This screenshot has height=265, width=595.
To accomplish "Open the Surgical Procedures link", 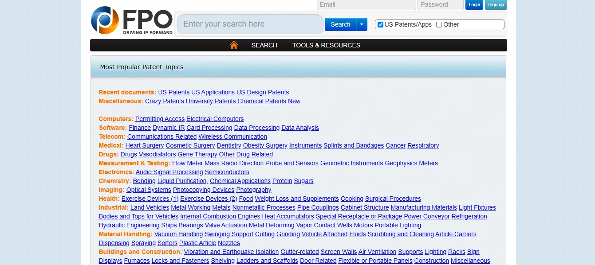I will pos(393,199).
